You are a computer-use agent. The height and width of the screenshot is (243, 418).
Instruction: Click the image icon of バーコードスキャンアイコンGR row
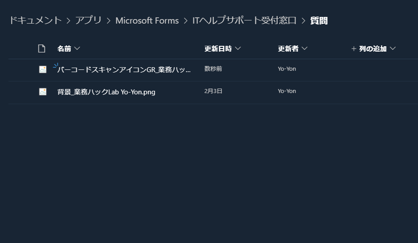43,69
